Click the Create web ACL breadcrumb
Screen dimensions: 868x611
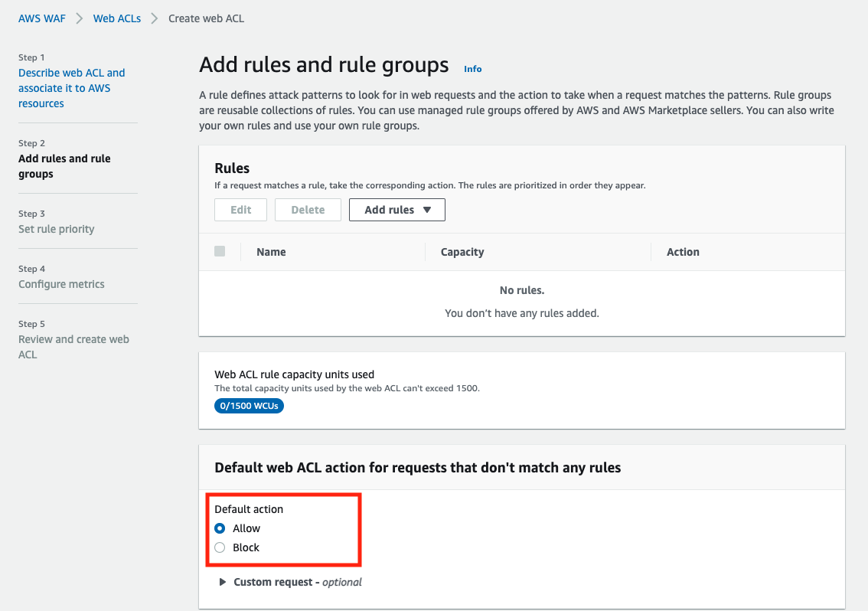(x=207, y=18)
